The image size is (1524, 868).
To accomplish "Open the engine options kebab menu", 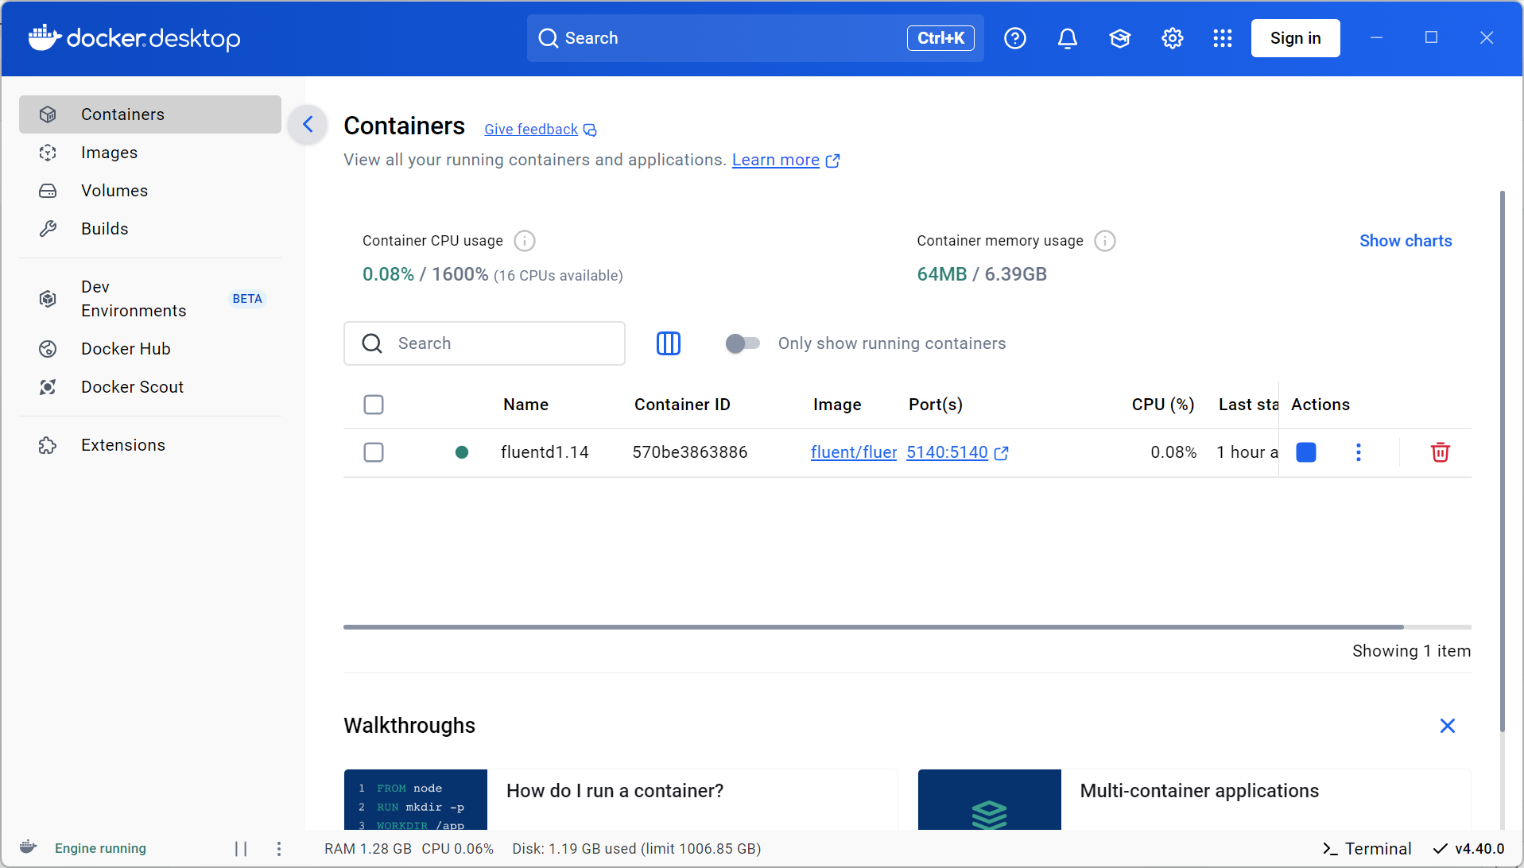I will pos(279,849).
